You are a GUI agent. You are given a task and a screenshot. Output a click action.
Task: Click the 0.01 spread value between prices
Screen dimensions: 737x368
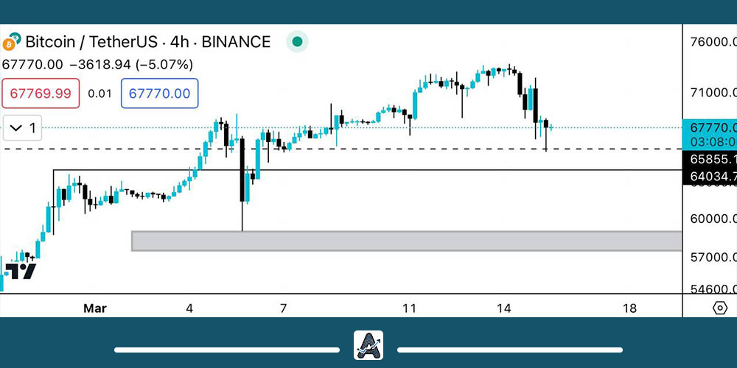point(99,93)
